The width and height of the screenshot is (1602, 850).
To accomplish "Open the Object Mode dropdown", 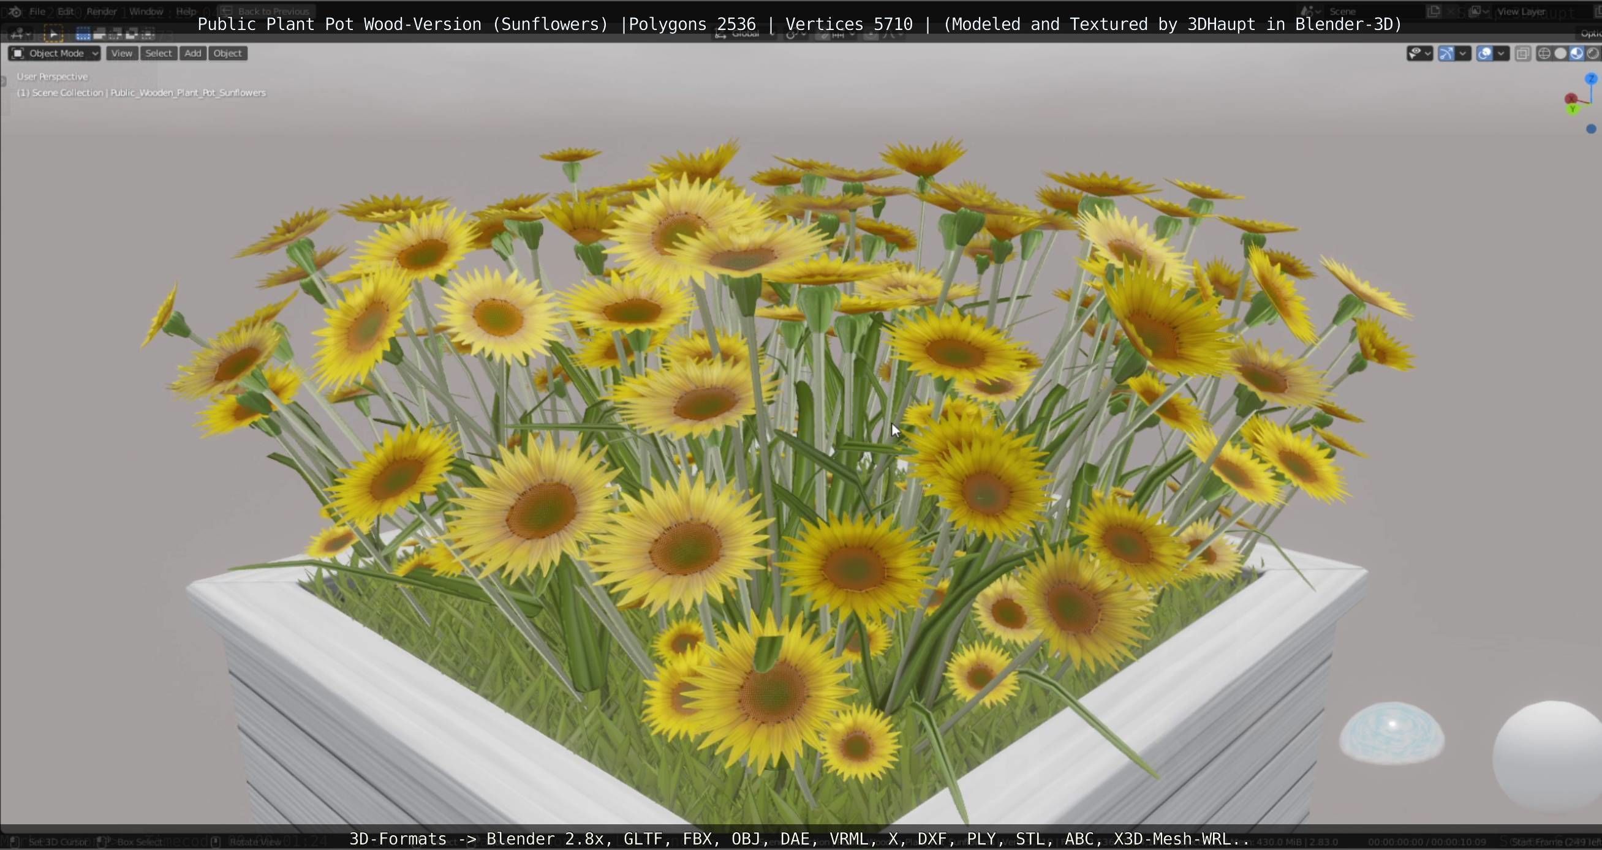I will tap(54, 53).
